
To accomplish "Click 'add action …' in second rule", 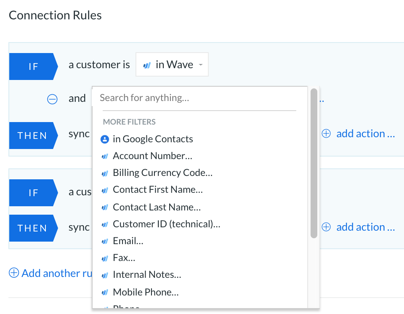I will (366, 227).
